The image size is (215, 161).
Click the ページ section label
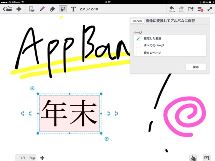[138, 33]
